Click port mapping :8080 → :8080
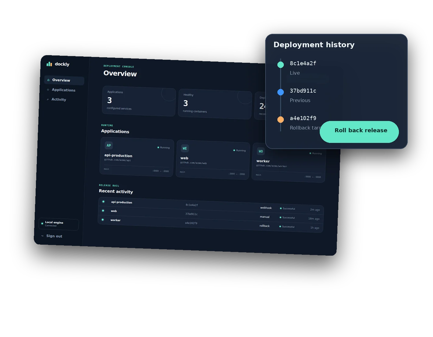Image resolution: width=433 pixels, height=337 pixels. [x=160, y=171]
